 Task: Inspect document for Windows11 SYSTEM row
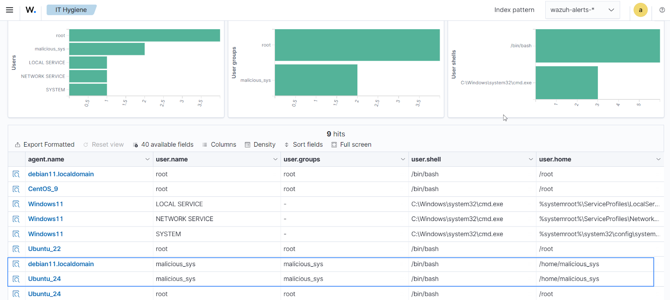coord(16,234)
